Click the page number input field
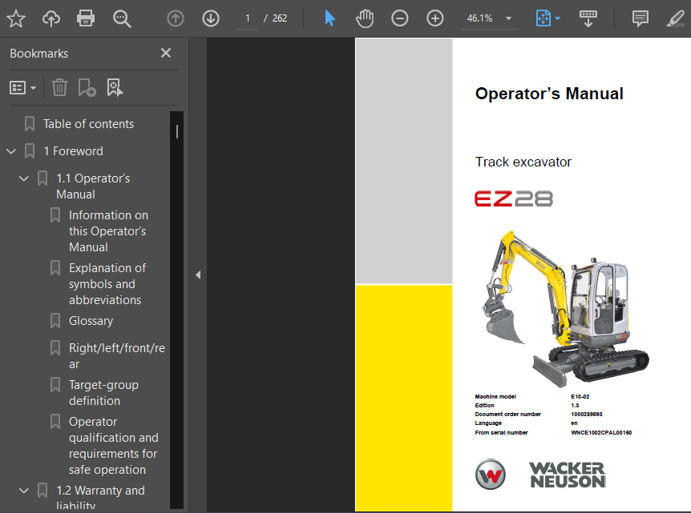This screenshot has height=513, width=691. click(x=247, y=18)
